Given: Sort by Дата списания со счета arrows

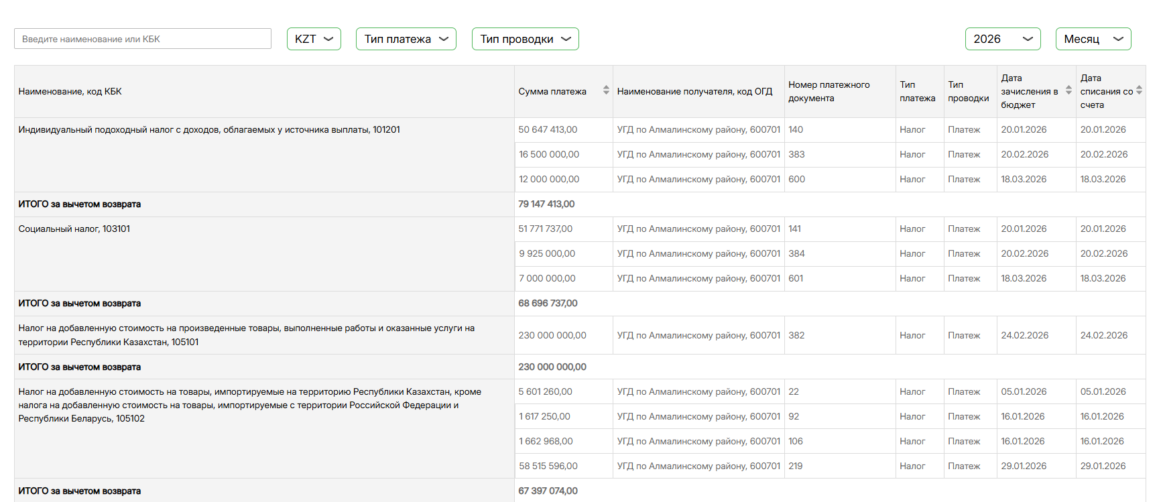Looking at the screenshot, I should [1139, 90].
